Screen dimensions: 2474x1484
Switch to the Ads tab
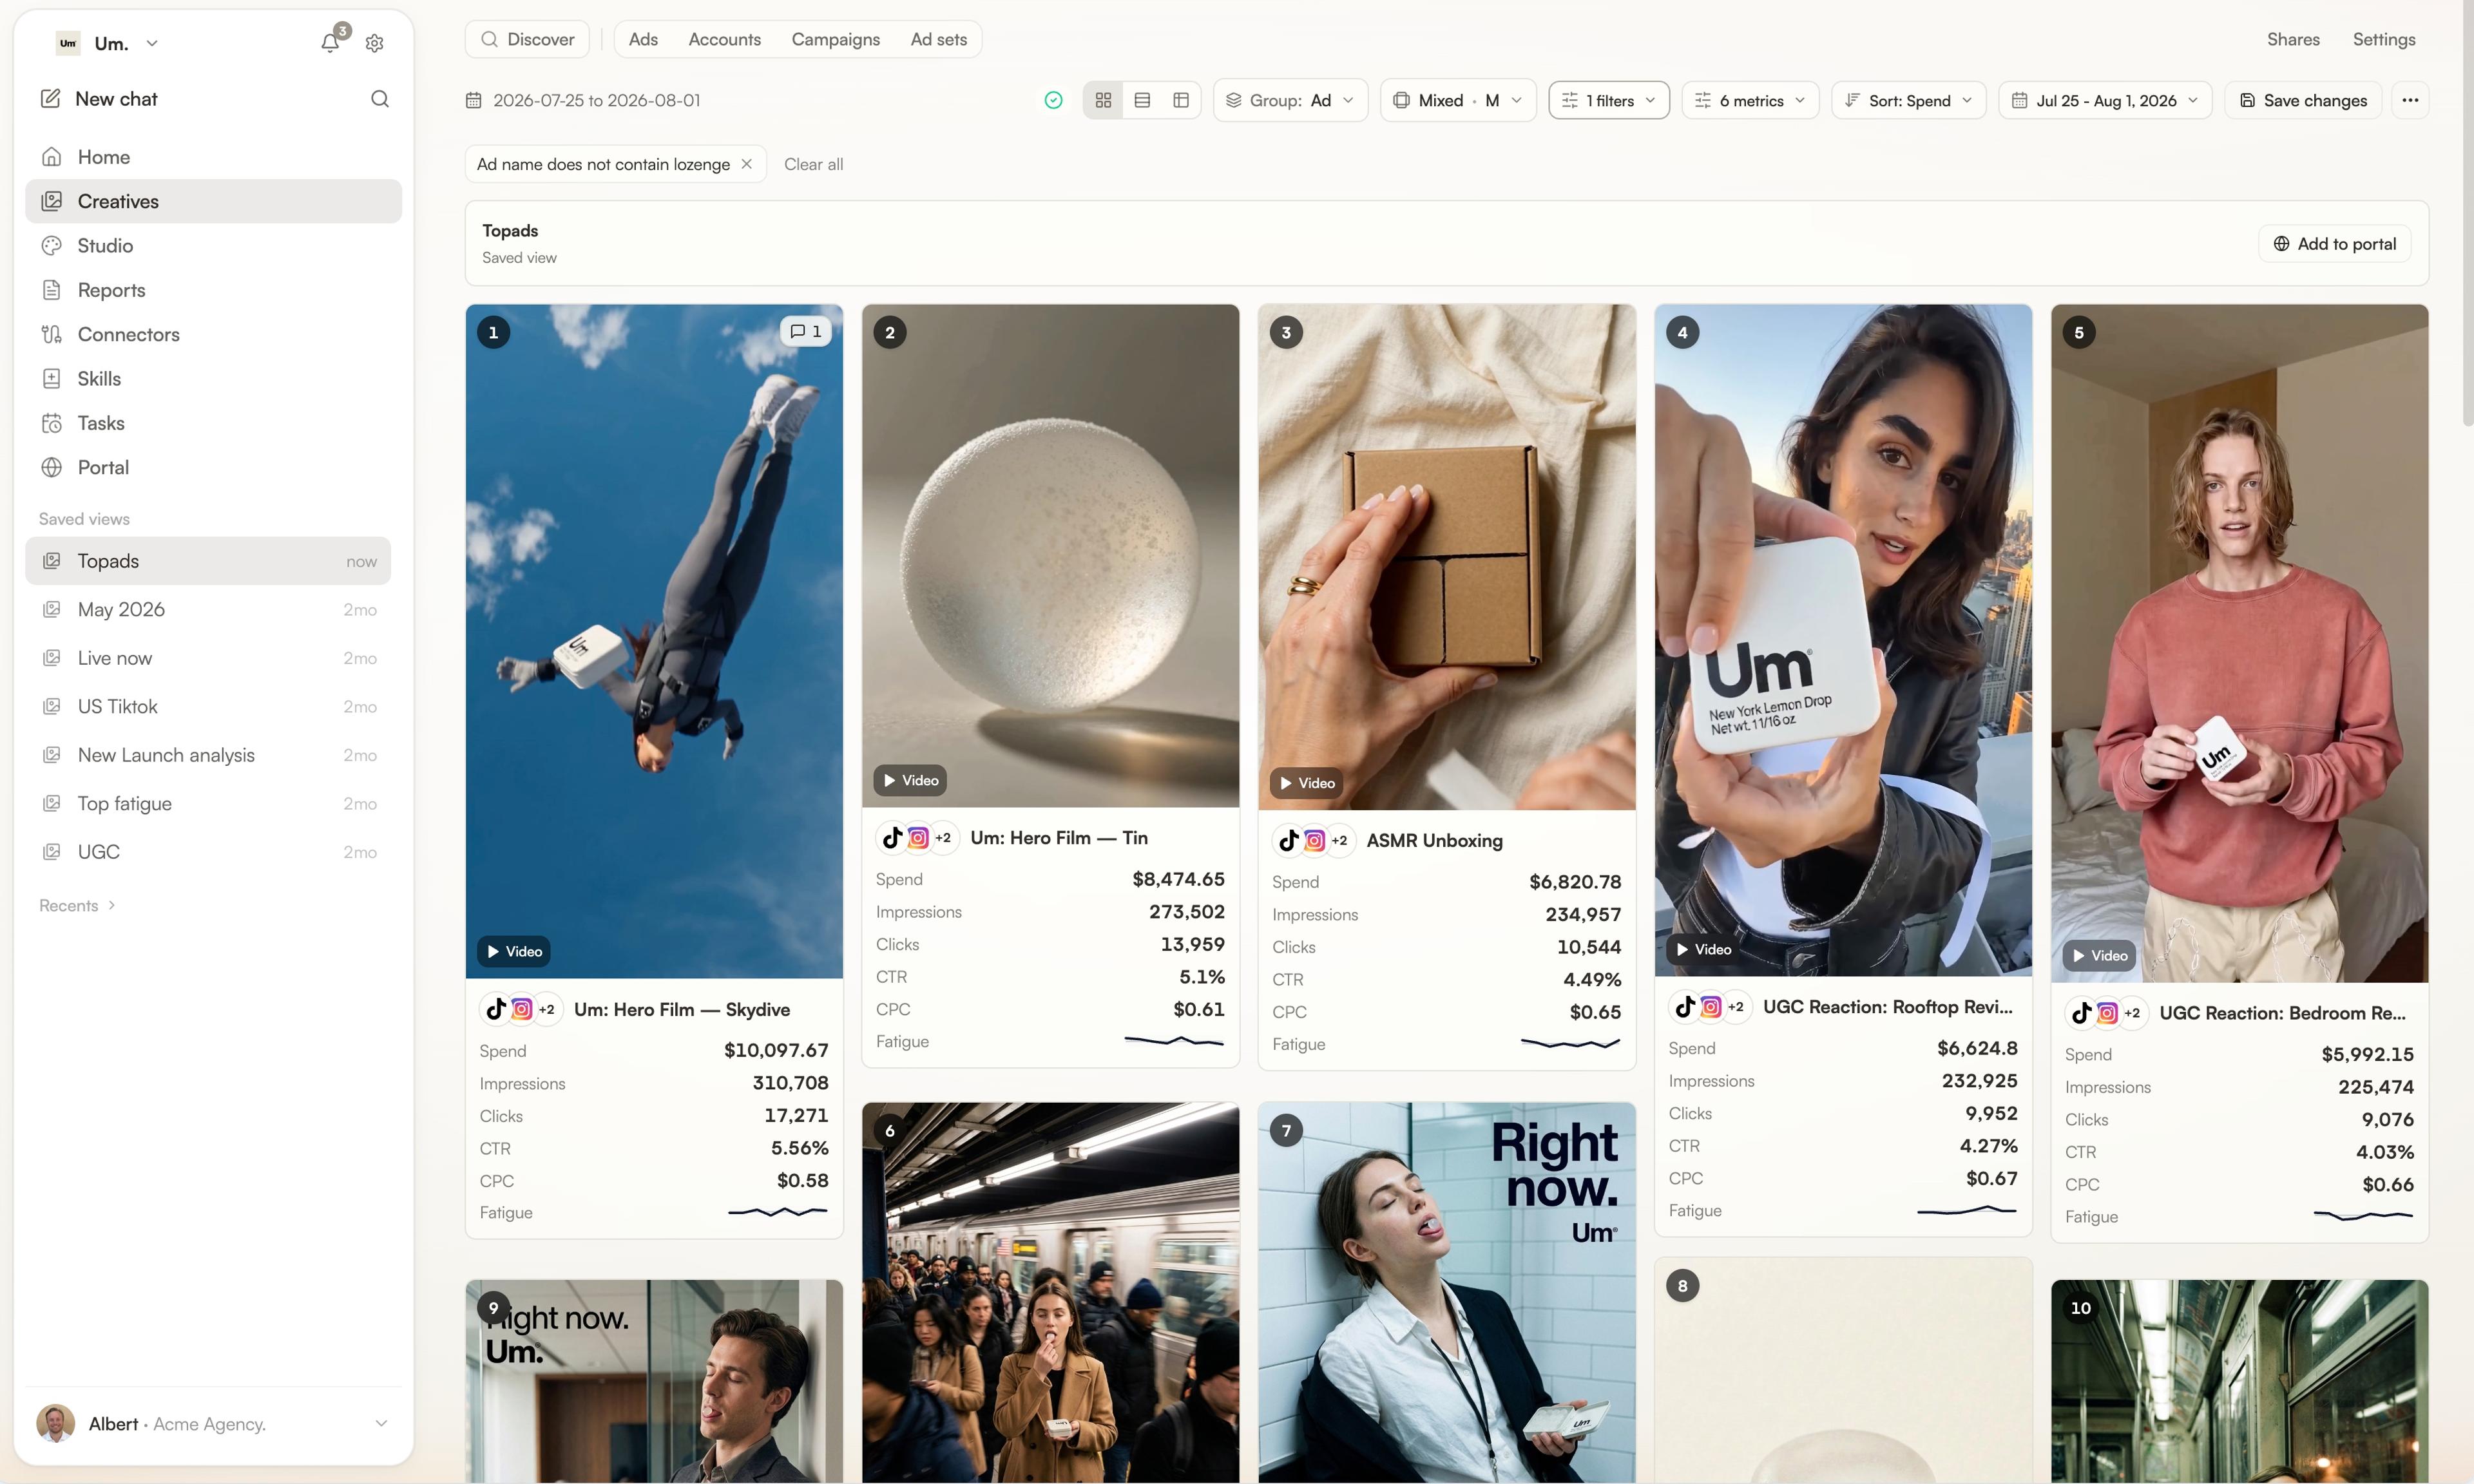pos(643,39)
